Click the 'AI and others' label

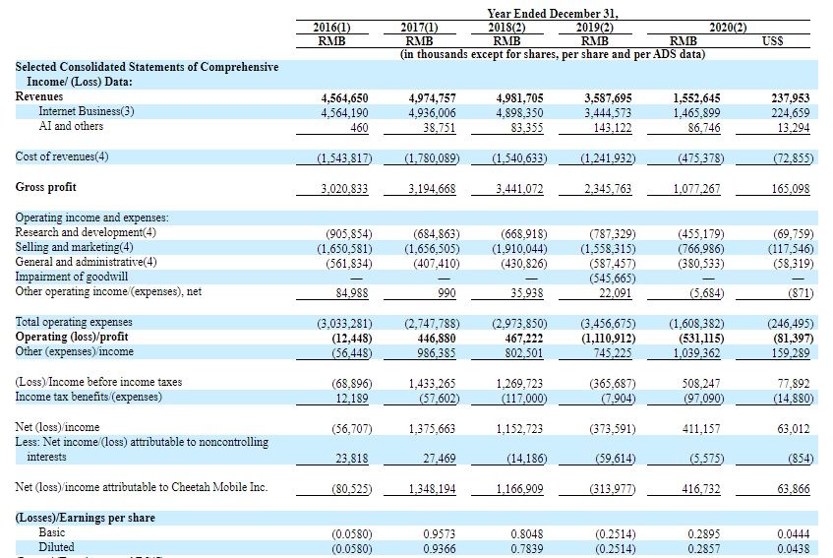coord(71,126)
